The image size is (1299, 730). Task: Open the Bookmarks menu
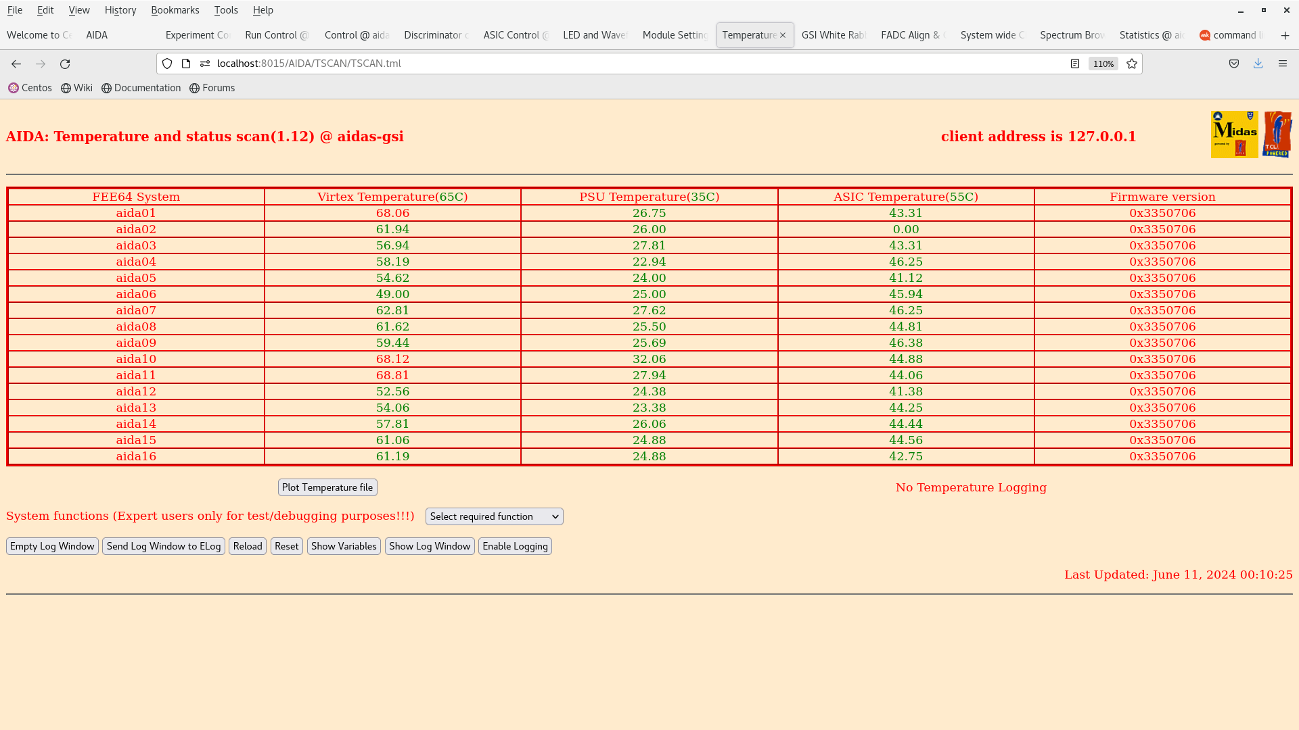point(175,10)
